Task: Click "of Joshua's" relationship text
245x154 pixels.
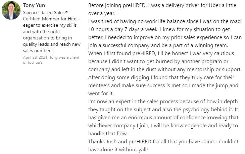Action: (32, 63)
